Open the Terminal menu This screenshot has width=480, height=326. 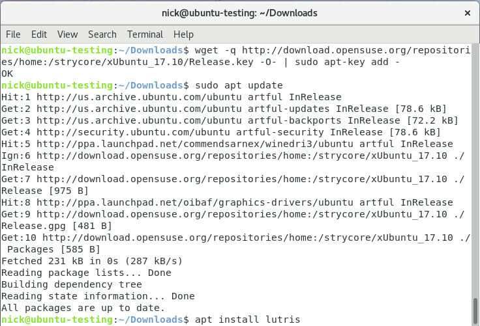click(145, 34)
